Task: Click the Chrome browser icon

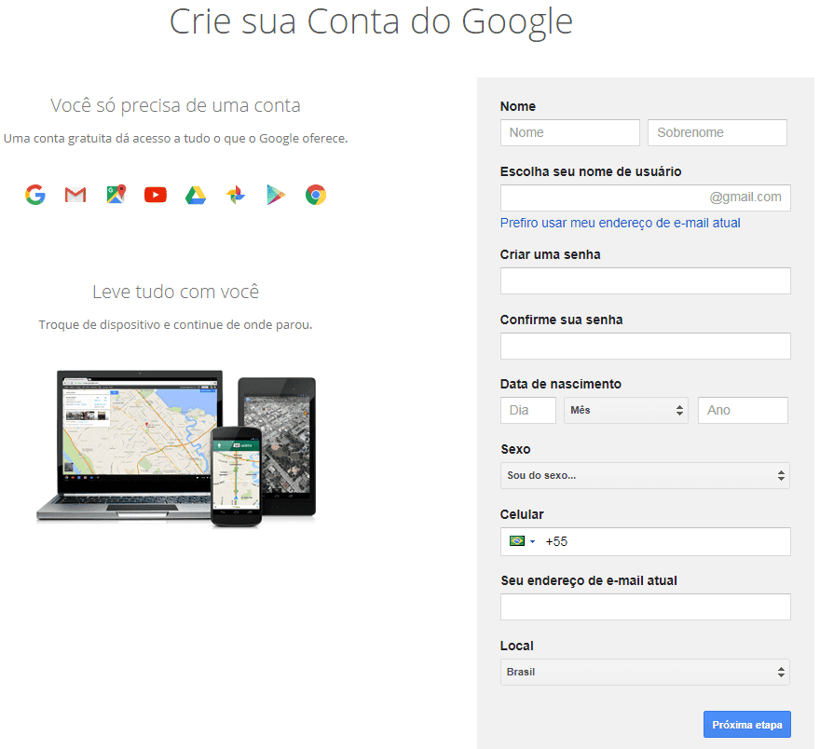Action: pyautogui.click(x=315, y=195)
